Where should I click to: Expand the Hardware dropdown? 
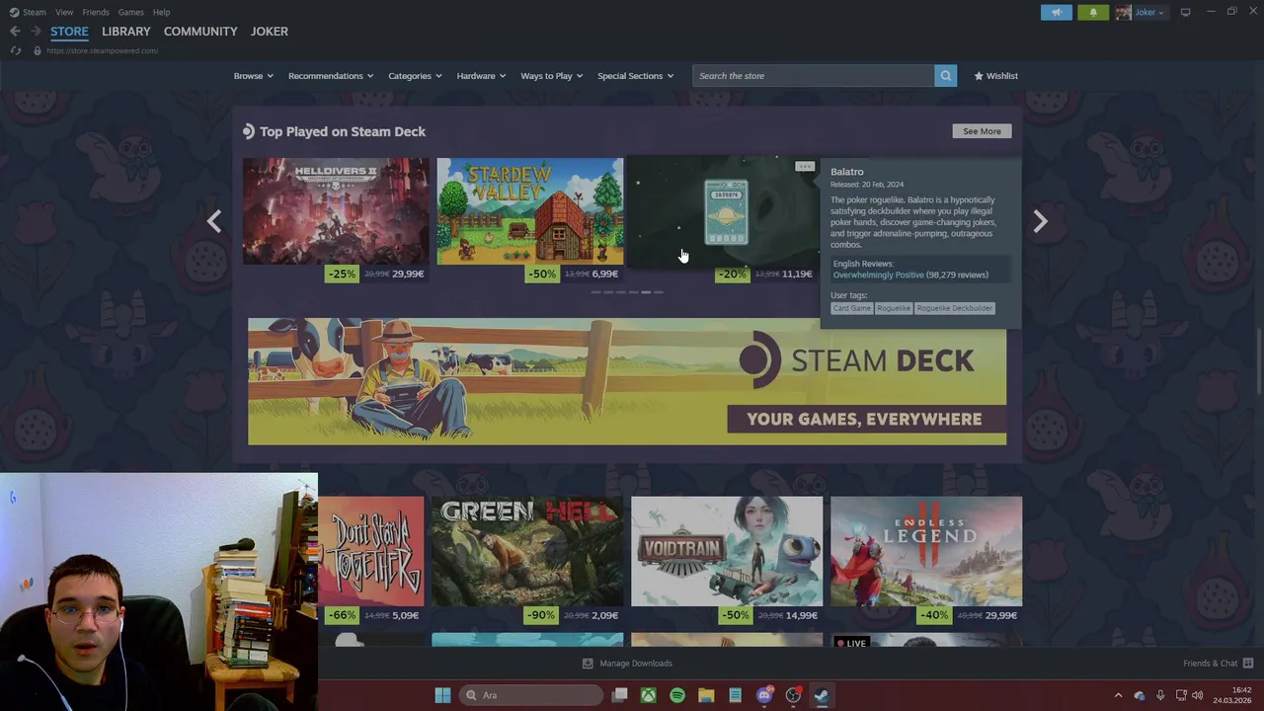click(x=481, y=76)
